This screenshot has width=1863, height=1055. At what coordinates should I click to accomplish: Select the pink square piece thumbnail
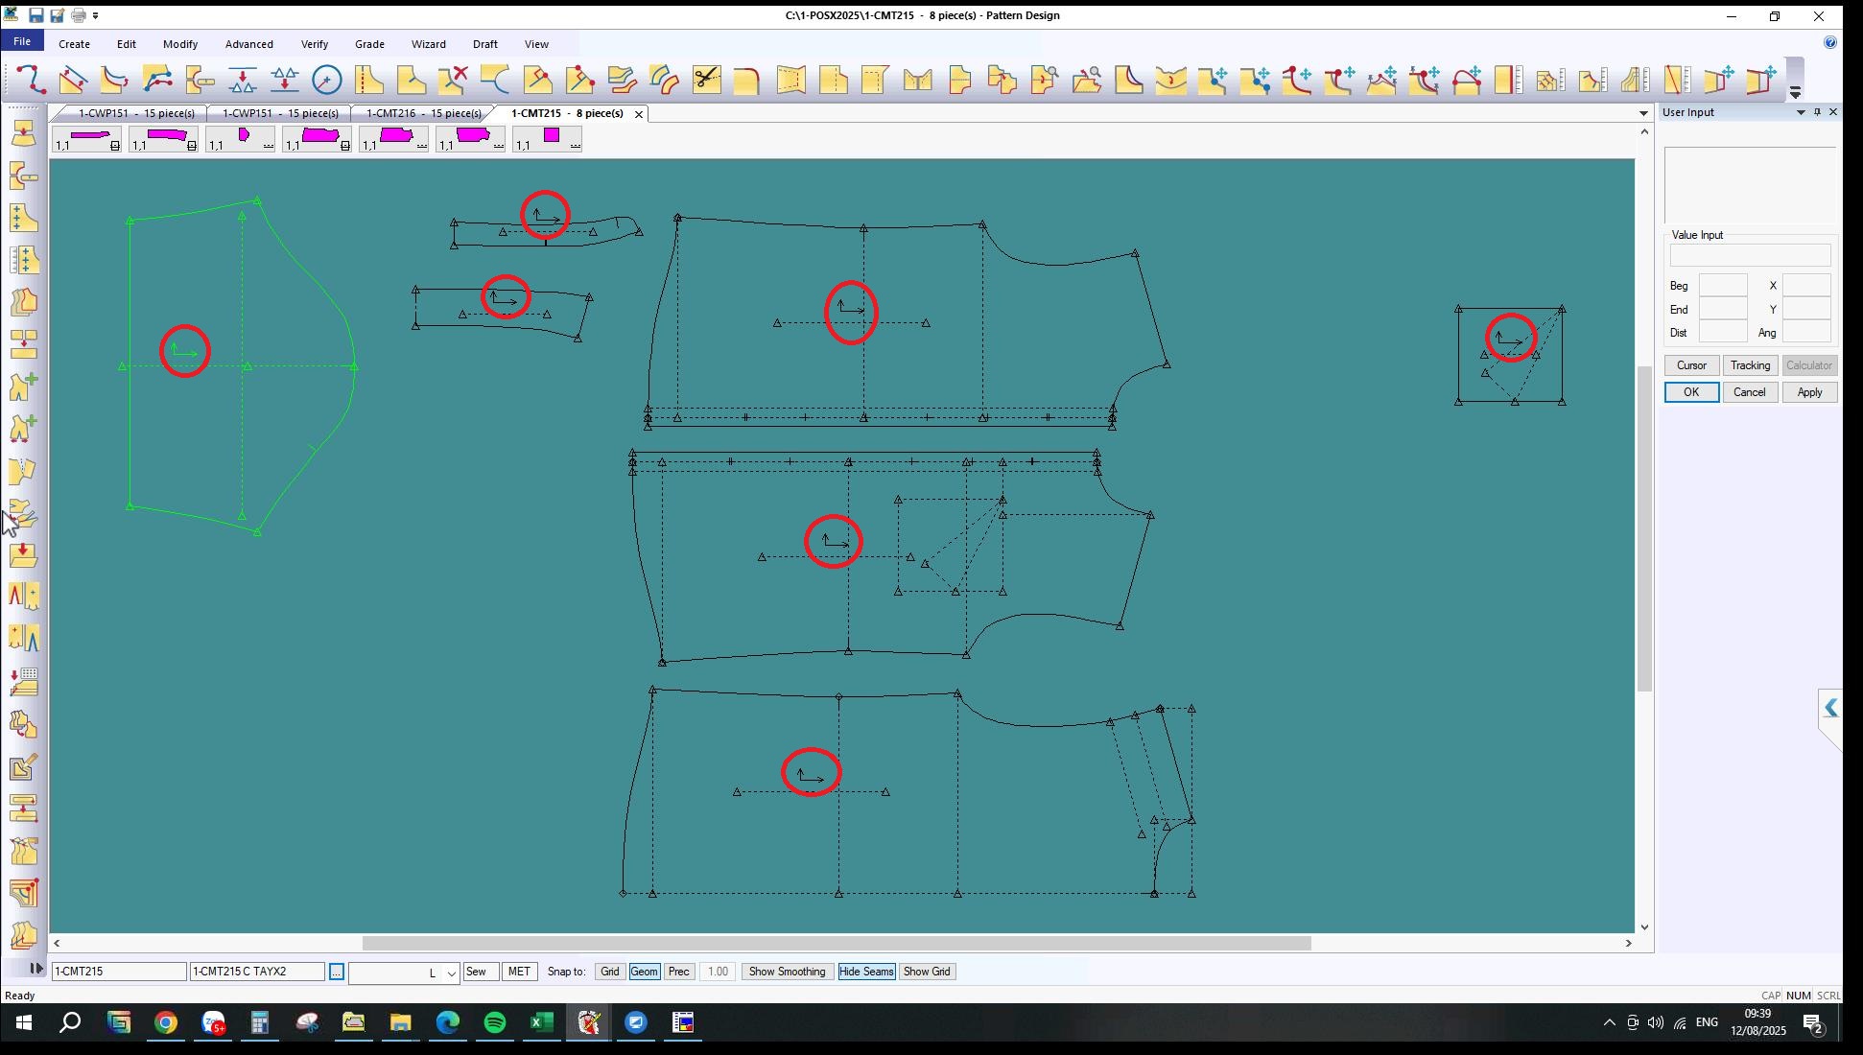tap(551, 136)
